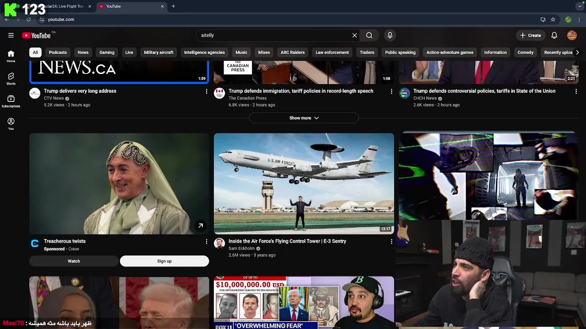The height and width of the screenshot is (329, 586).
Task: Open 'Inside the Air Force's Flying Control Tower' title
Action: [287, 241]
